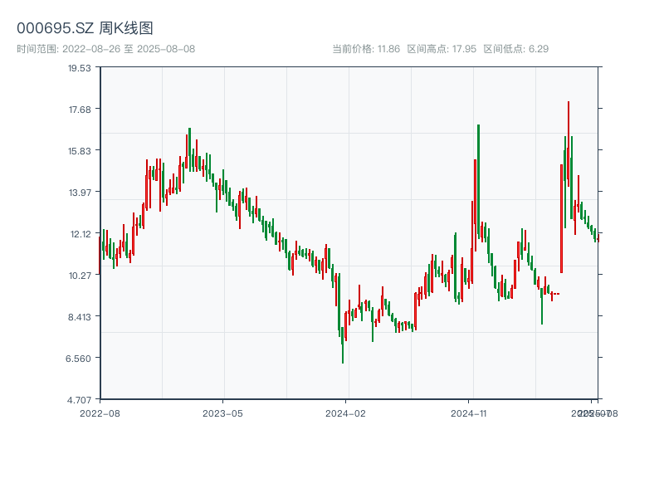
Task: Click the lowest green candlestick near 6.29
Action: tap(343, 344)
